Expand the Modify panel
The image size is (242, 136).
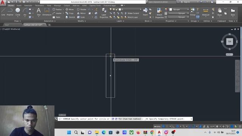82,21
